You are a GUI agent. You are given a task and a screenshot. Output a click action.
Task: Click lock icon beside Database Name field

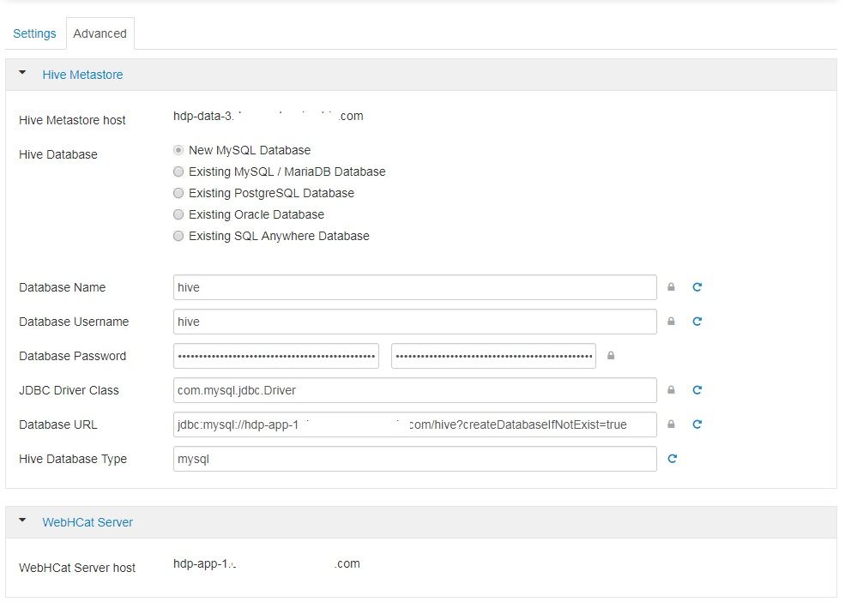point(671,287)
